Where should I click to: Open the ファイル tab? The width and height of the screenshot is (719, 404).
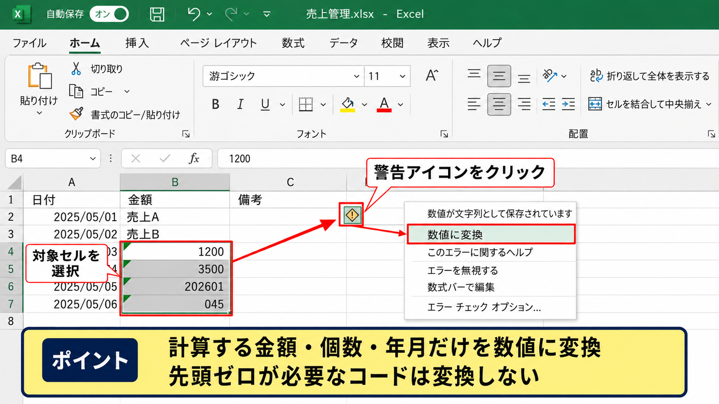(29, 43)
